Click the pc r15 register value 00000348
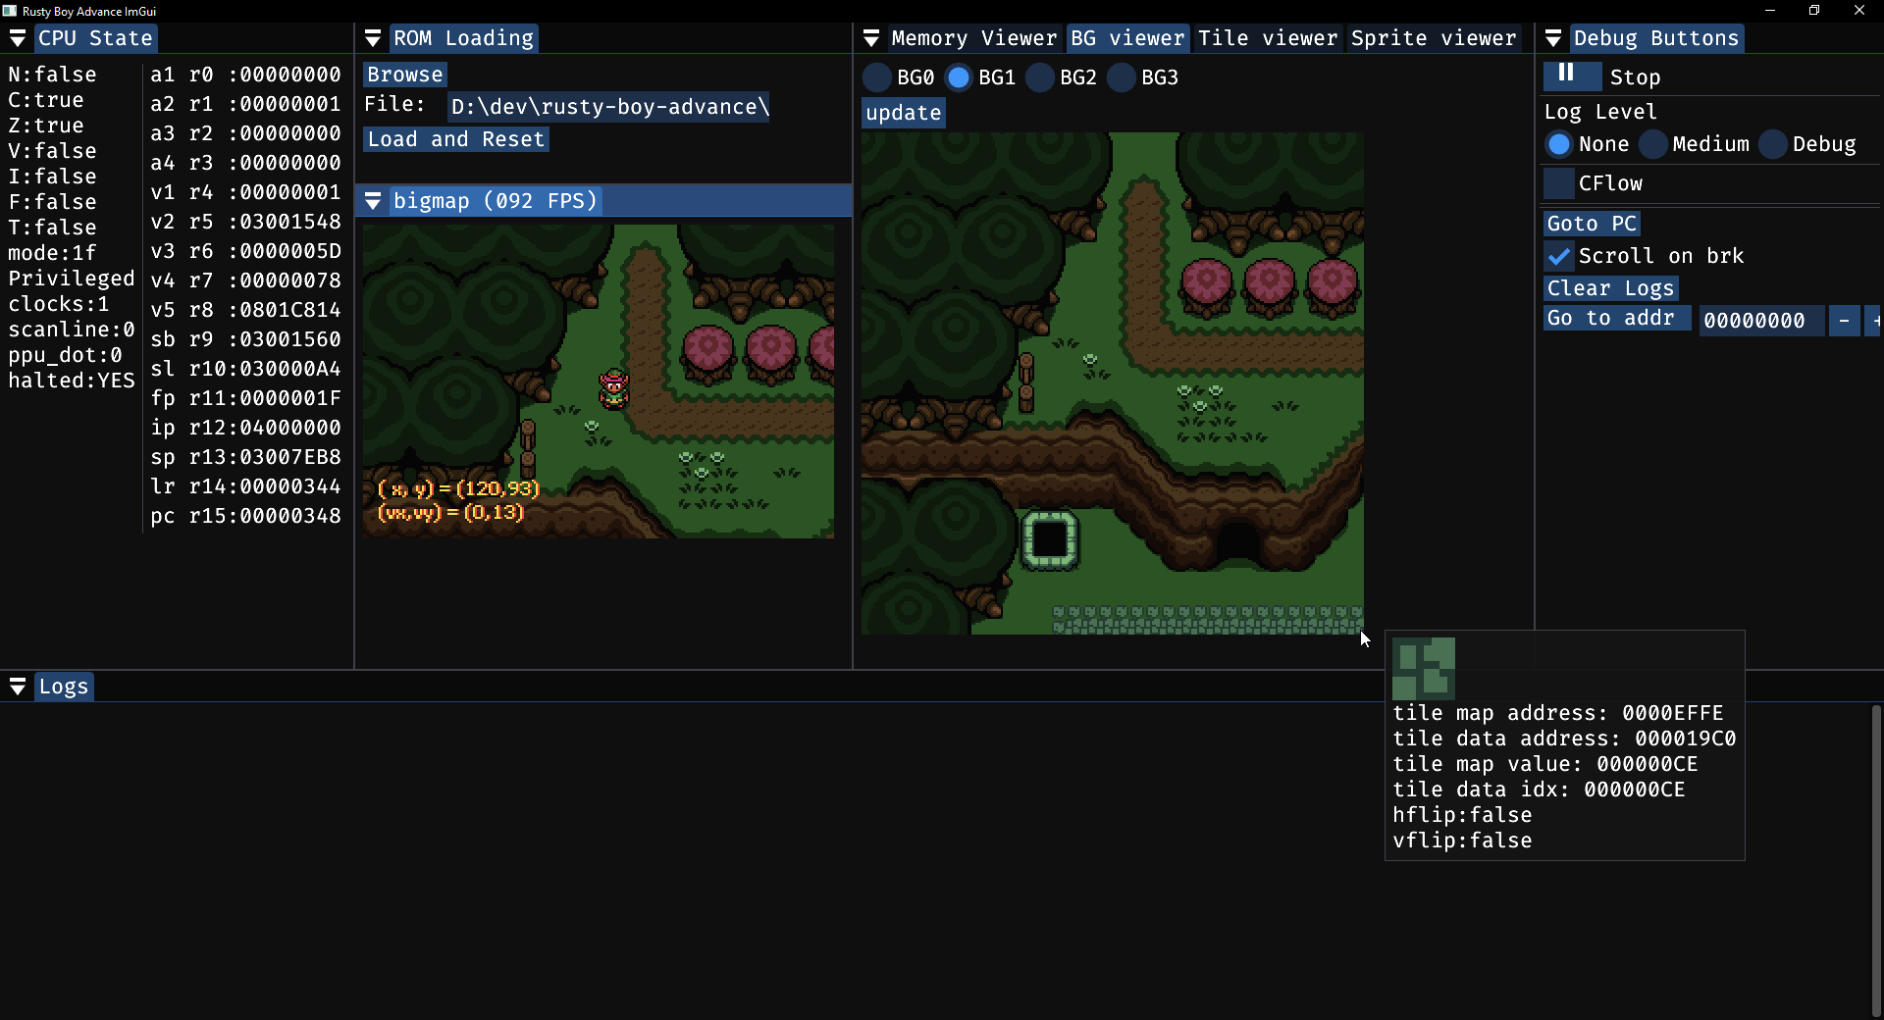The image size is (1884, 1020). click(290, 516)
